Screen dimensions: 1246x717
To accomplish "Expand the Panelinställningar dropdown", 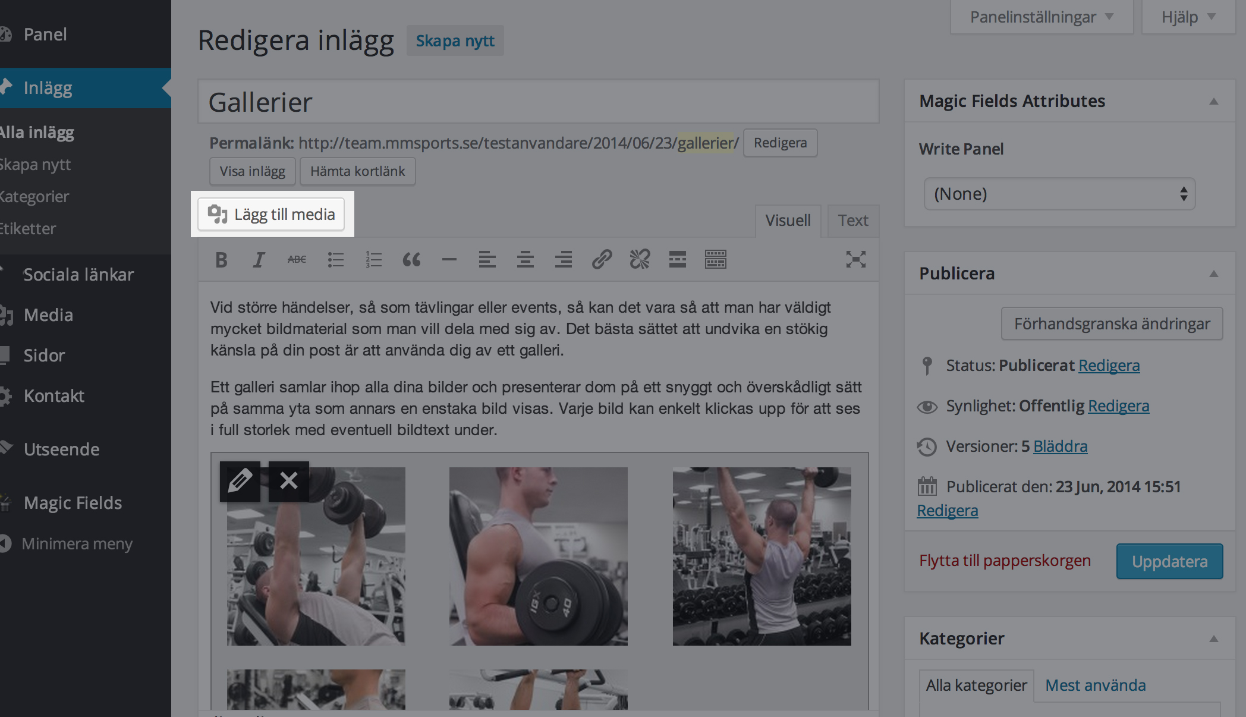I will [x=1042, y=17].
